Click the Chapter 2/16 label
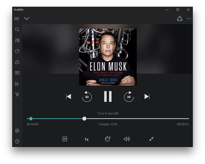 pyautogui.click(x=108, y=124)
